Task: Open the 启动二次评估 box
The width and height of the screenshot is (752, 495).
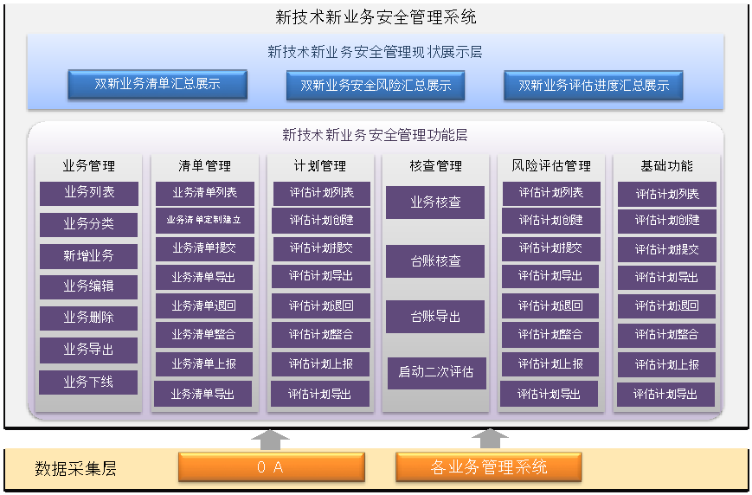Action: tap(436, 372)
